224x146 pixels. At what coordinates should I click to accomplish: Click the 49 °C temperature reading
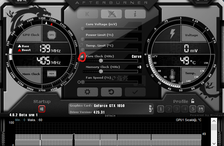coord(188,61)
